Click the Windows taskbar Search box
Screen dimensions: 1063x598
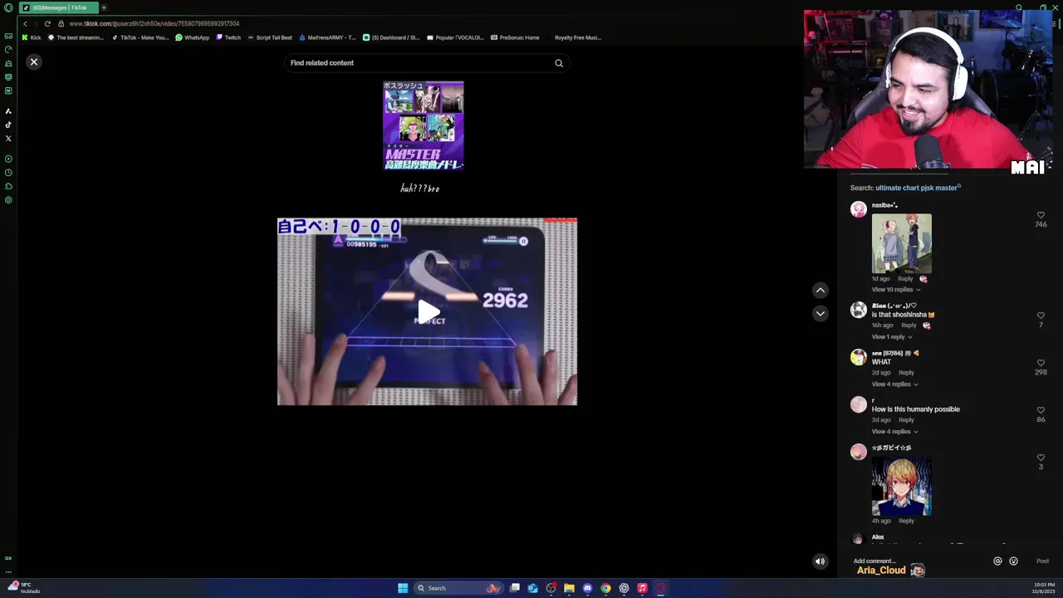coord(458,588)
